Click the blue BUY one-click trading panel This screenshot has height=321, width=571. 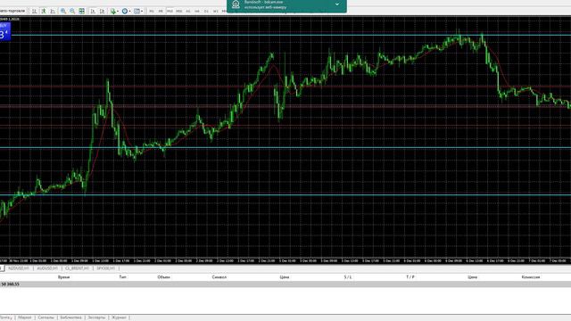5,31
